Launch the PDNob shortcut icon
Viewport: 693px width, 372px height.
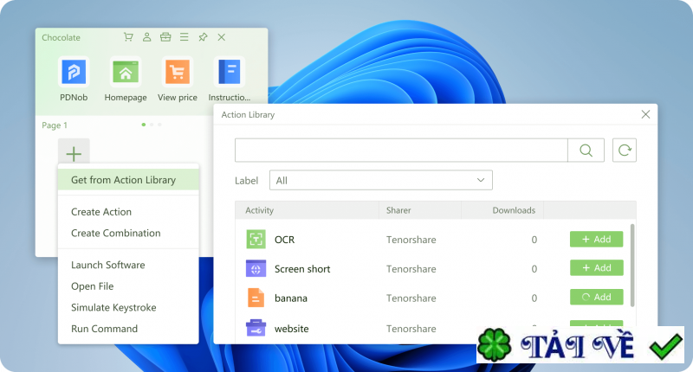pyautogui.click(x=74, y=72)
